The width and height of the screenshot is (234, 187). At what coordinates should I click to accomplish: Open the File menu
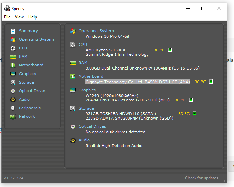tap(7, 17)
